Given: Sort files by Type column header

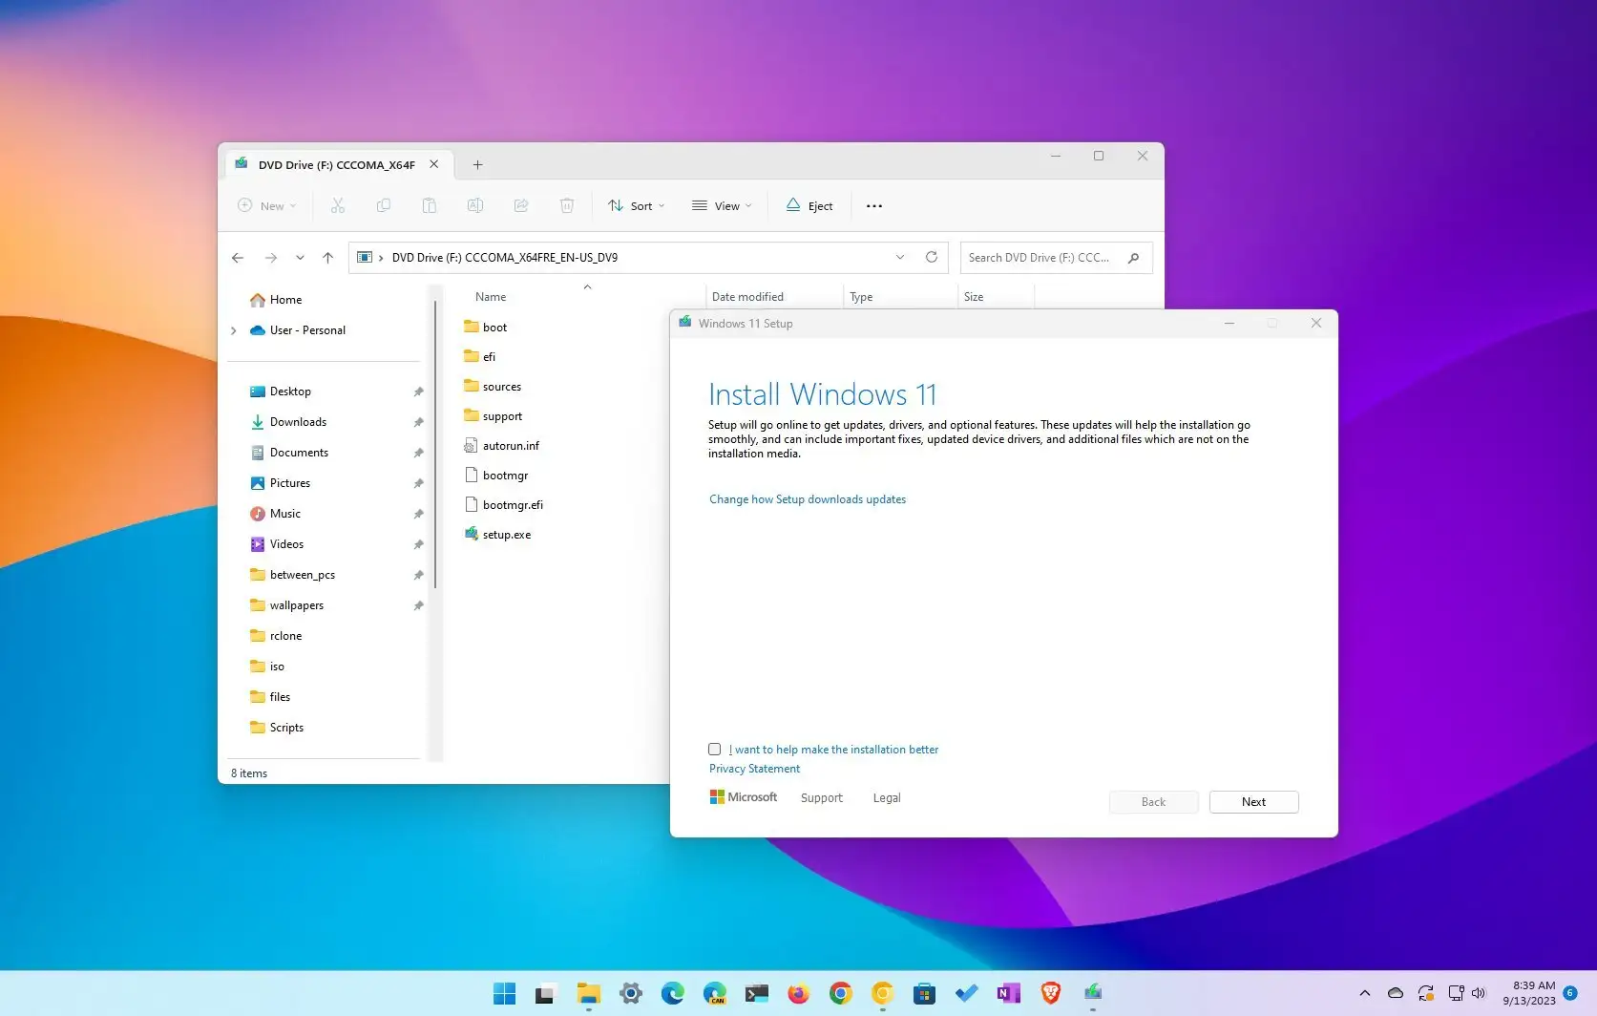Looking at the screenshot, I should click(861, 297).
